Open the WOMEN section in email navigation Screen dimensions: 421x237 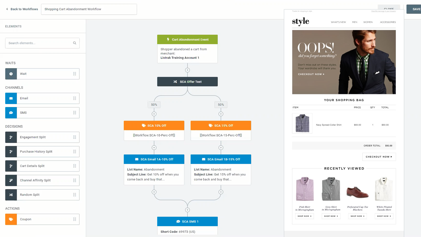[x=368, y=22]
